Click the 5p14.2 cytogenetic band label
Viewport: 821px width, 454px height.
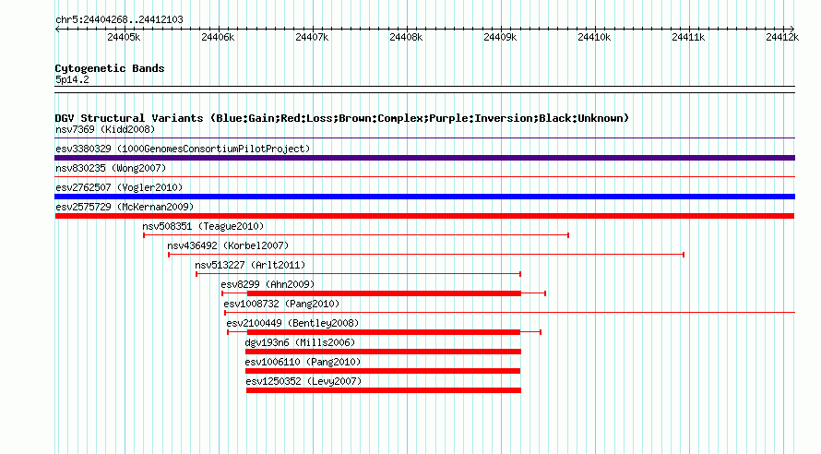click(x=72, y=79)
